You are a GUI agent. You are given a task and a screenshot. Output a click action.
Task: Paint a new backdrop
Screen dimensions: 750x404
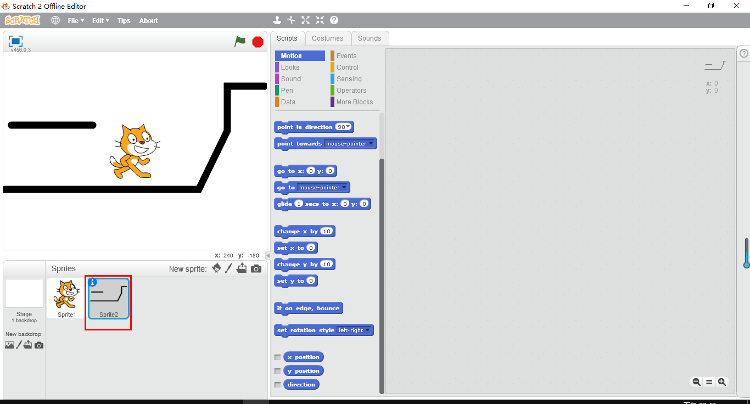[x=19, y=345]
